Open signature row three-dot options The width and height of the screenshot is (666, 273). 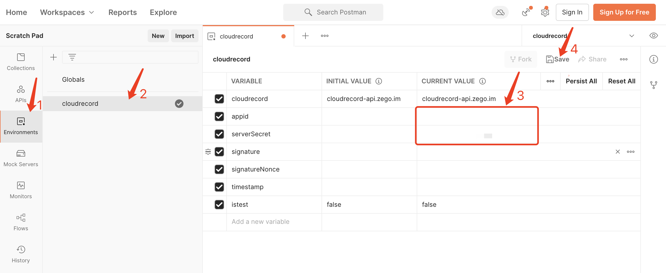tap(631, 152)
